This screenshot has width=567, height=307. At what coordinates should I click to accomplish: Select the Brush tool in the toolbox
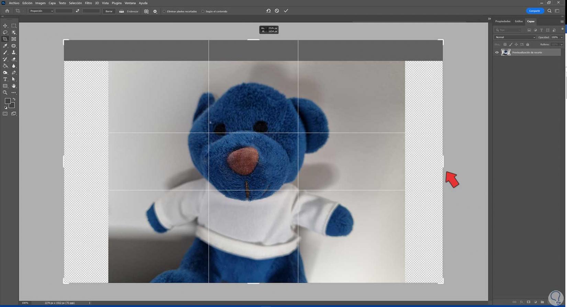click(x=5, y=52)
